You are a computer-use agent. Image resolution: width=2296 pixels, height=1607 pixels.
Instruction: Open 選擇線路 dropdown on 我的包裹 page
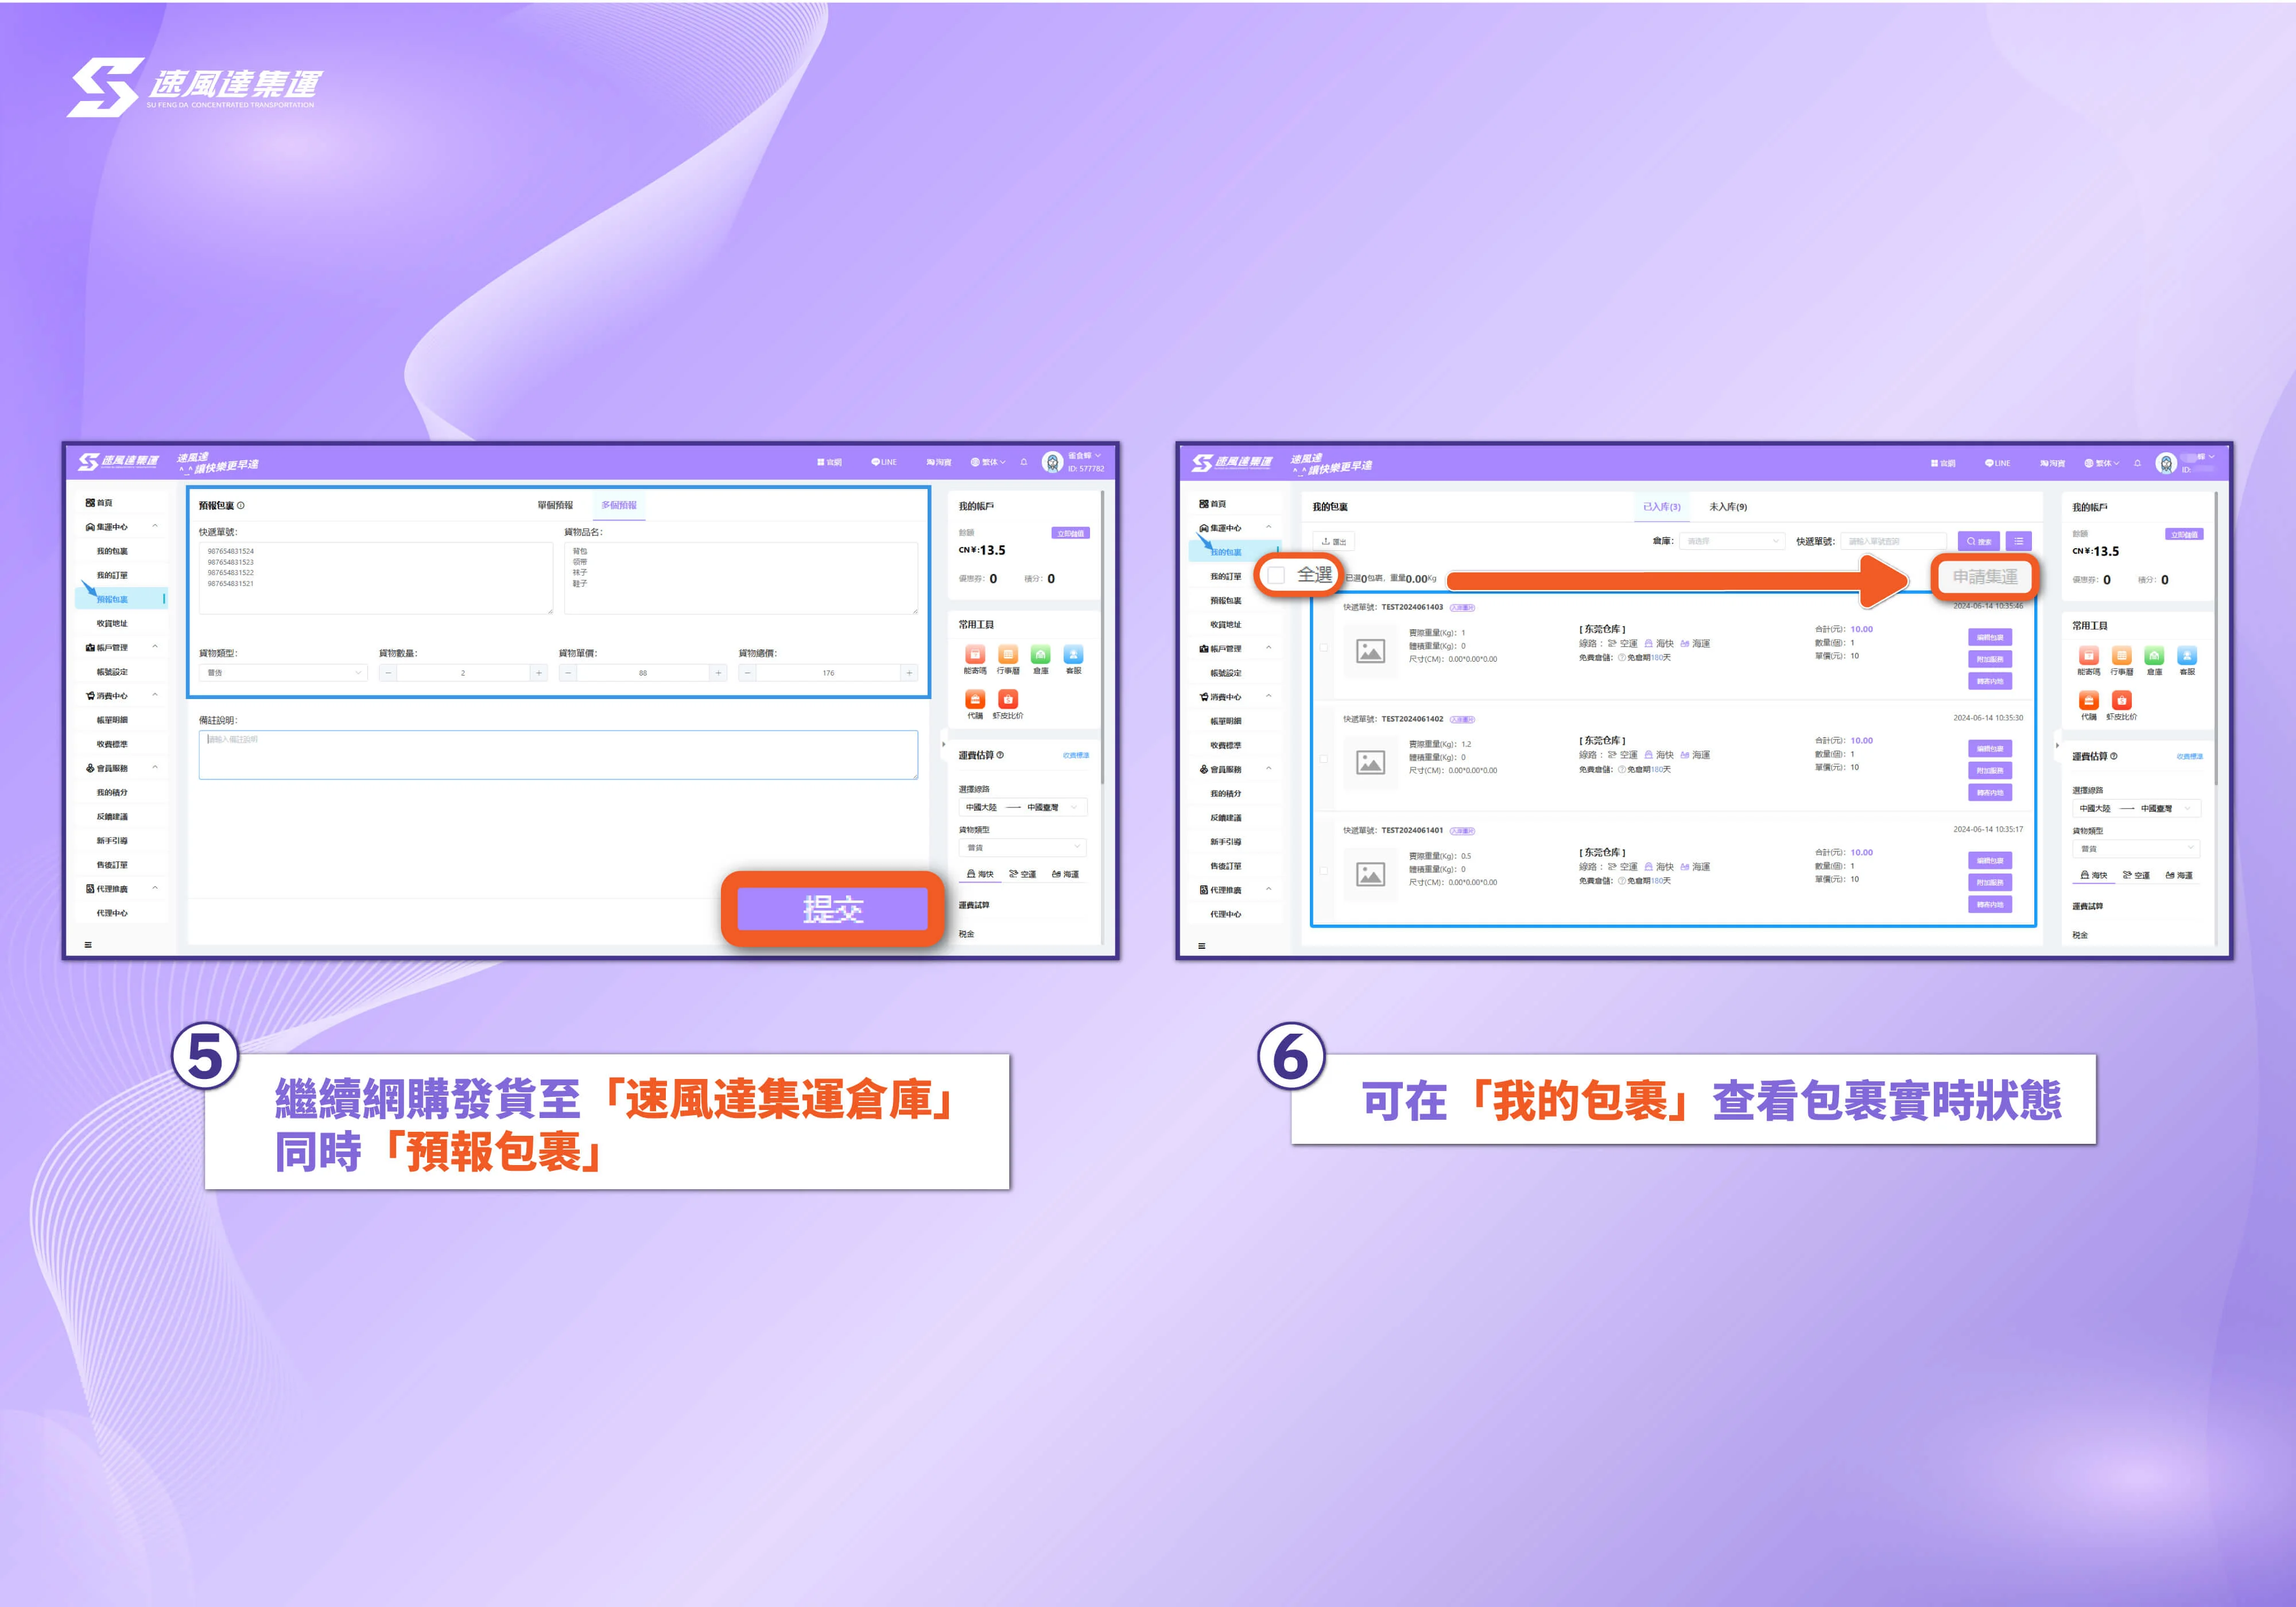click(2136, 808)
